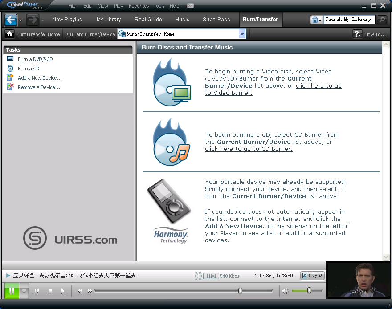Open the search scope home dropdown
This screenshot has width=392, height=309.
pyautogui.click(x=316, y=20)
